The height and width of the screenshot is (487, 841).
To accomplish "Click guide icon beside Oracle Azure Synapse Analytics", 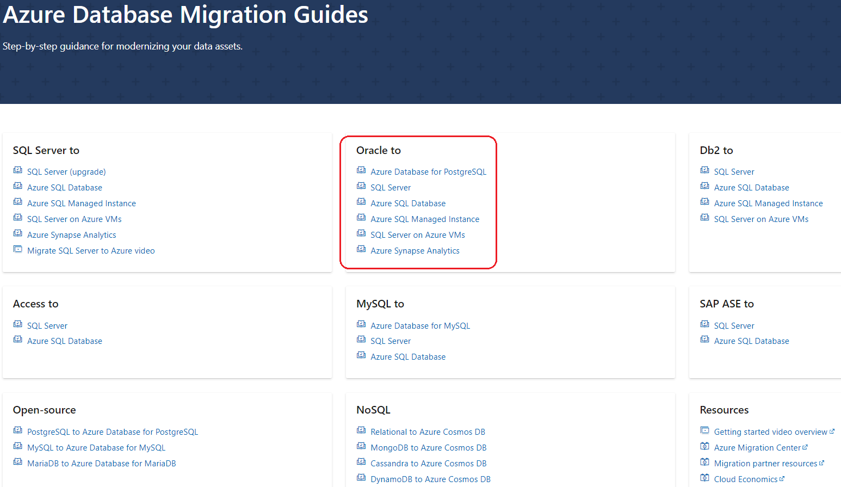I will click(x=361, y=249).
